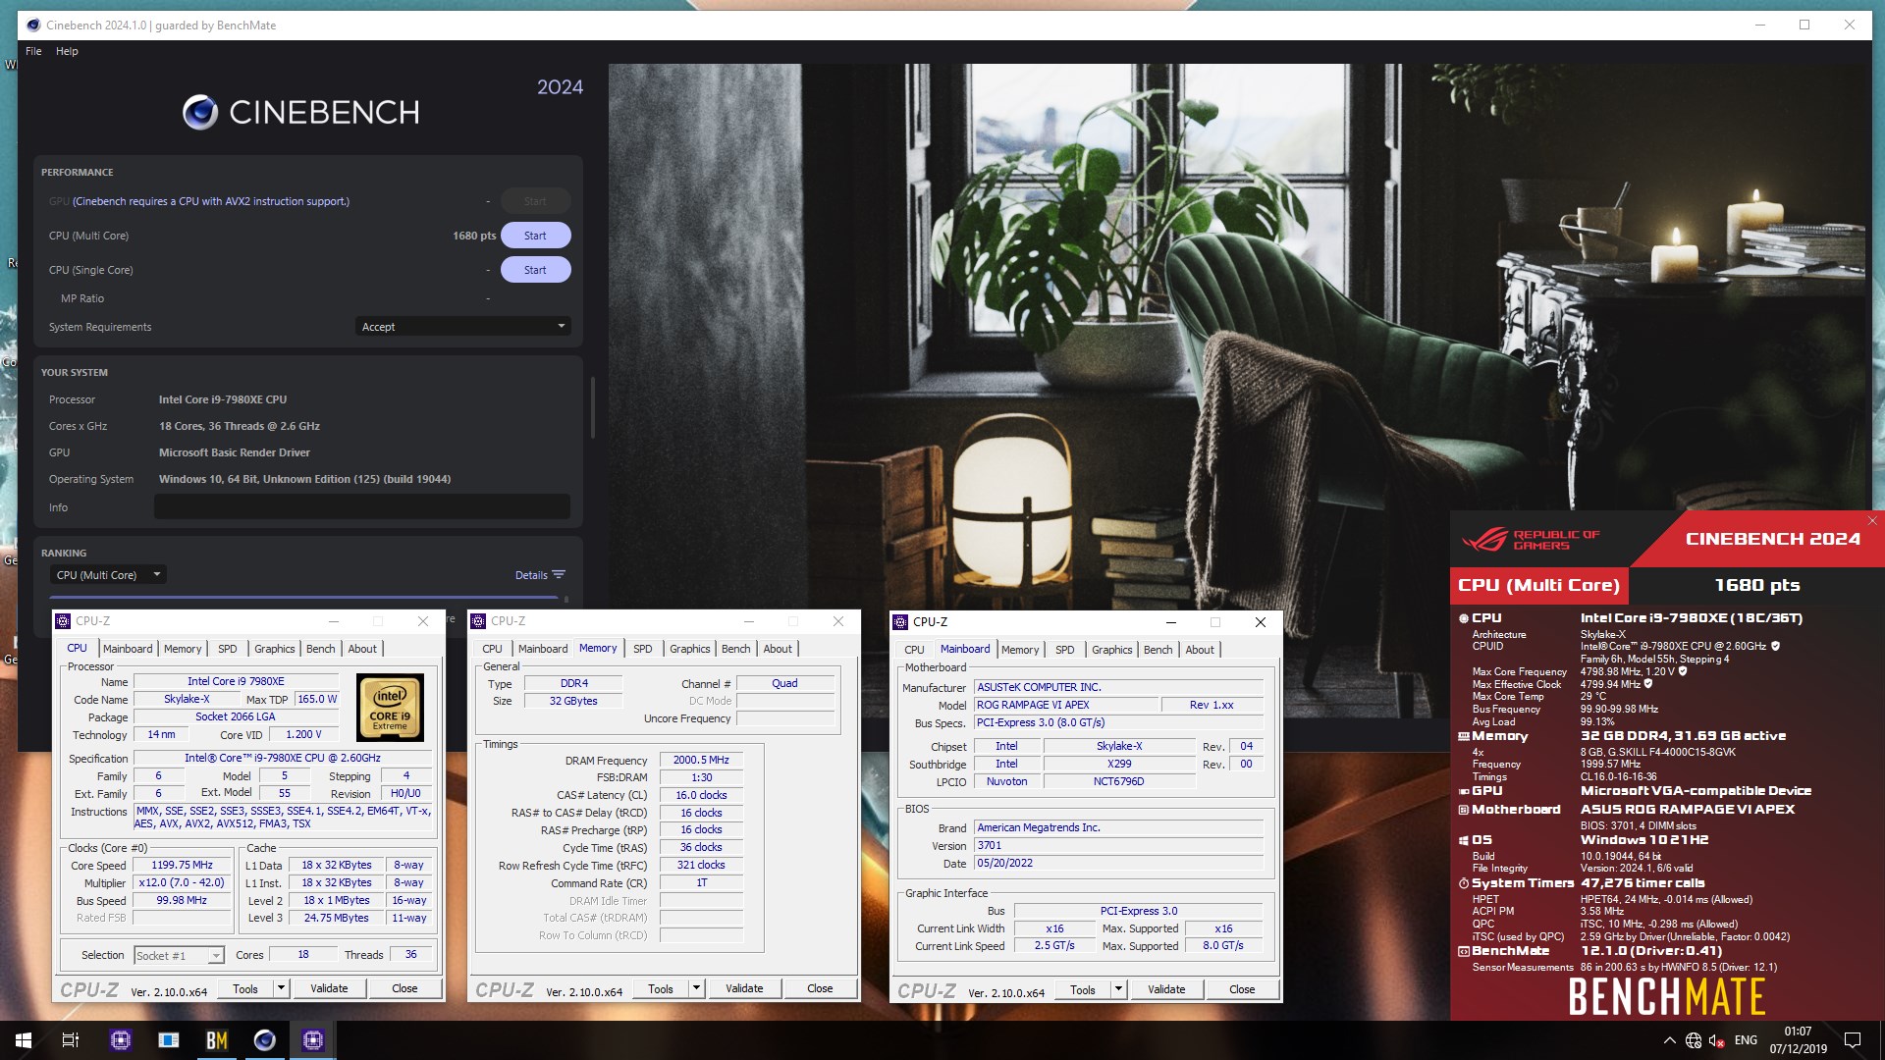
Task: Click the CPU-Z icon of the Mainboard CPU-Z window
Action: pyautogui.click(x=900, y=622)
